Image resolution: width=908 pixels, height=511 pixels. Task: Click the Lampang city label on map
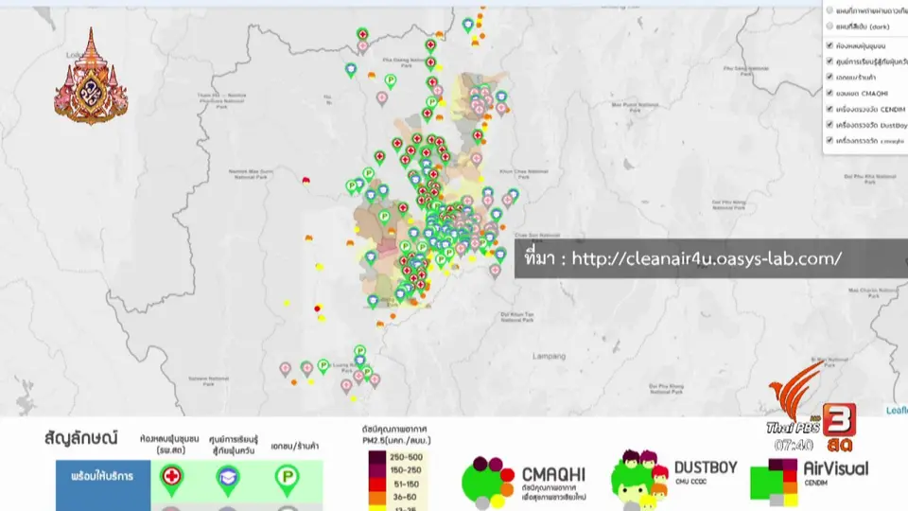click(549, 357)
